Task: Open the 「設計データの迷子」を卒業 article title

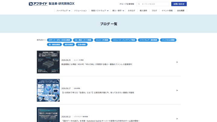Action: pyautogui.click(x=100, y=121)
